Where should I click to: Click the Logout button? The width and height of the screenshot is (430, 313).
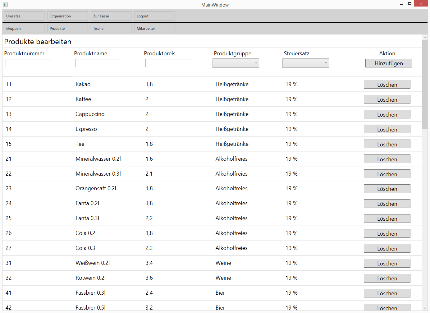[x=154, y=16]
